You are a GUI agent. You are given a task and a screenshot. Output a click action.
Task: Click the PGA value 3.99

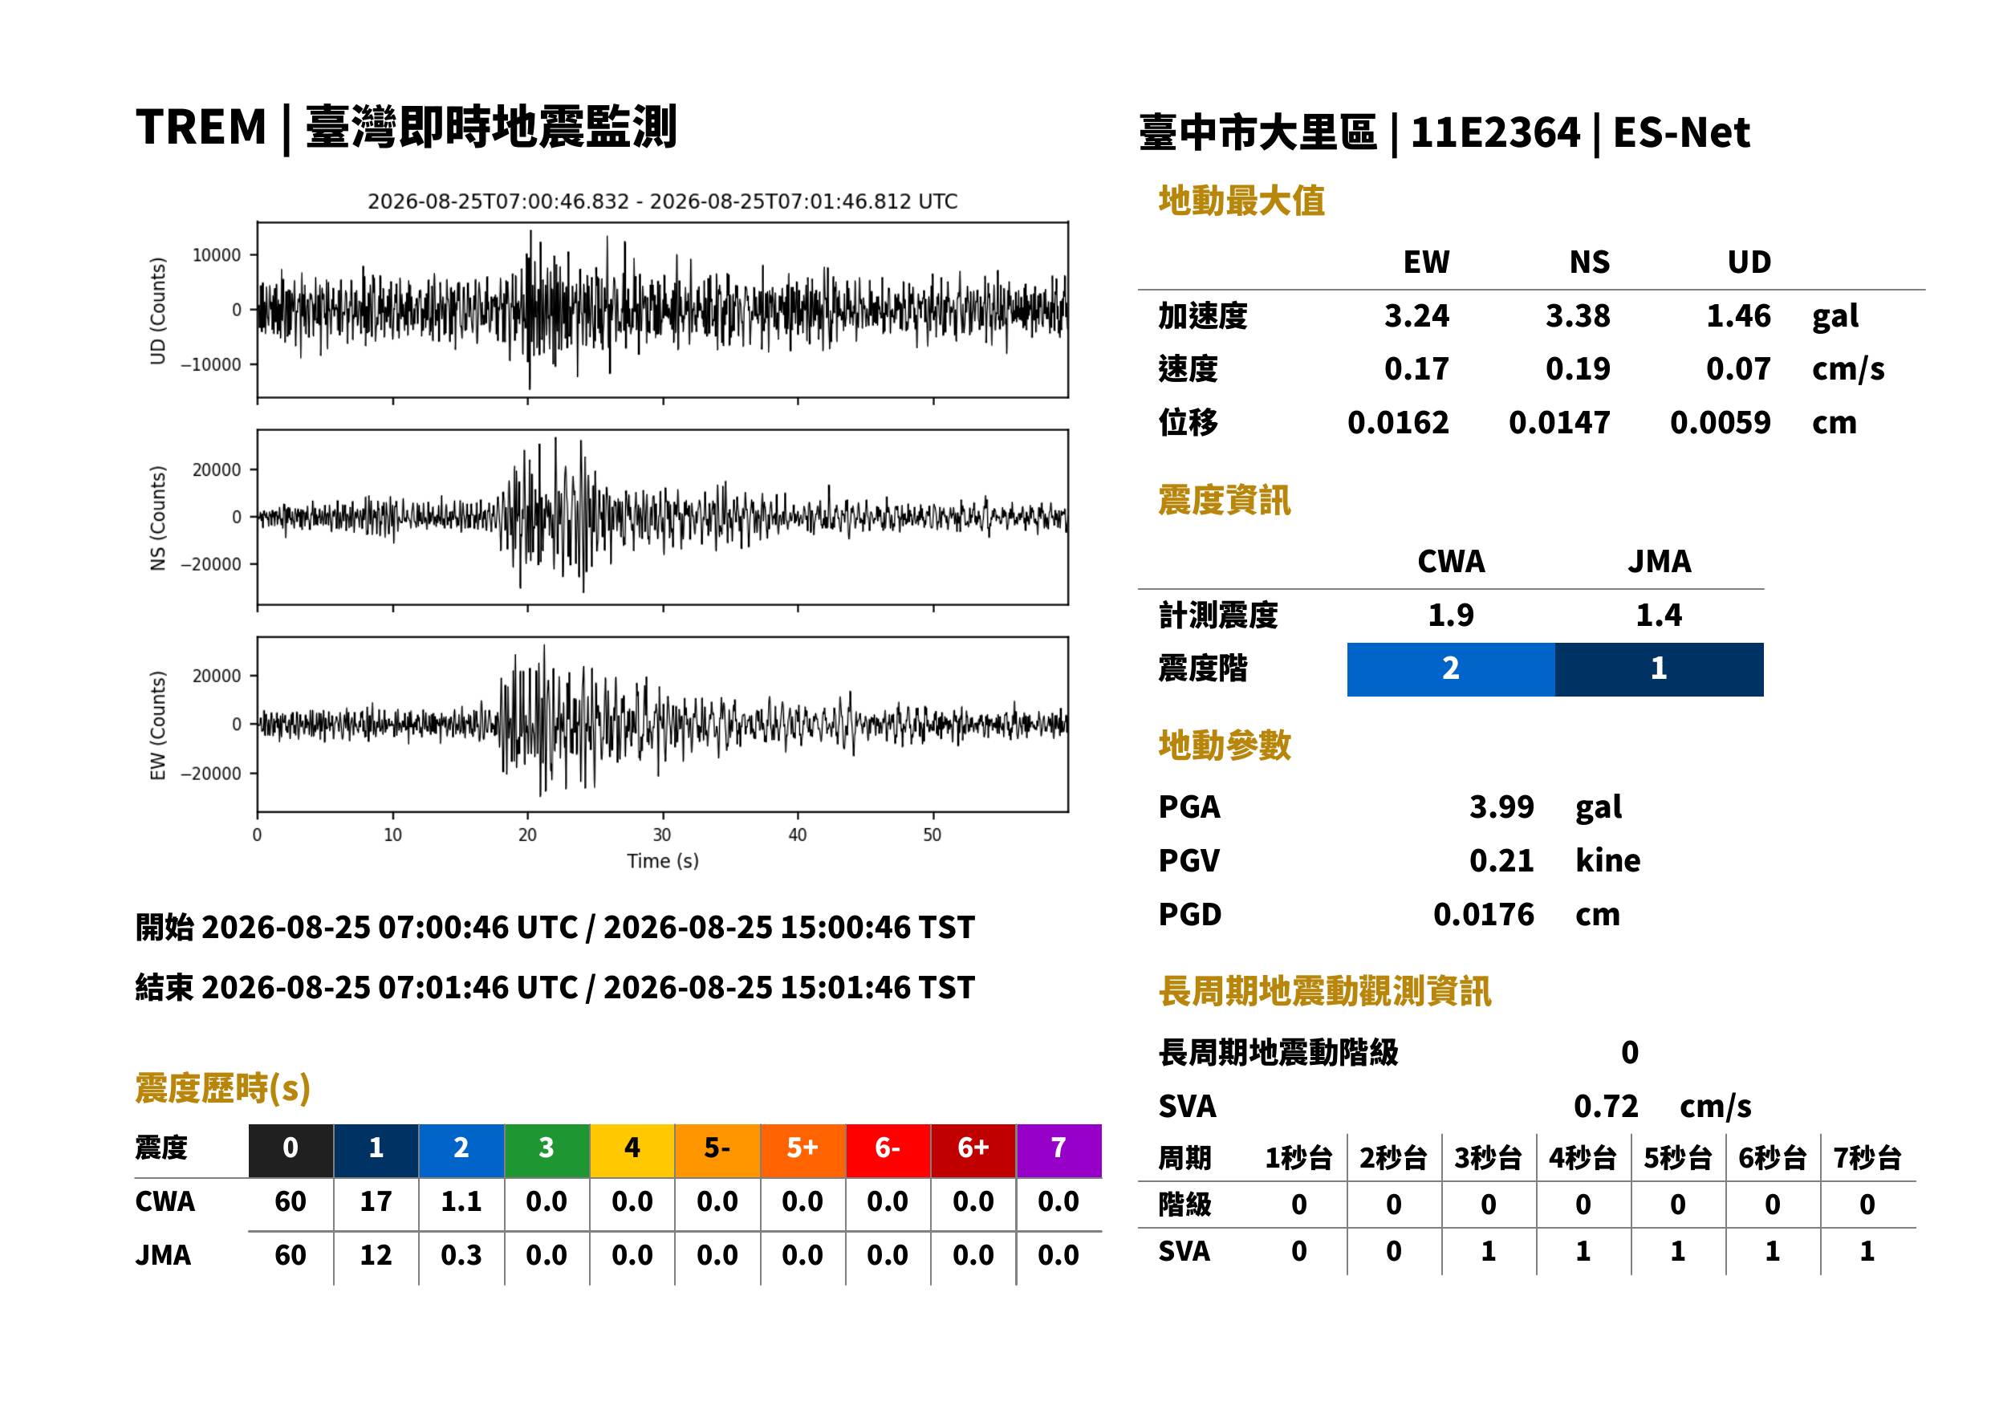[x=1501, y=806]
